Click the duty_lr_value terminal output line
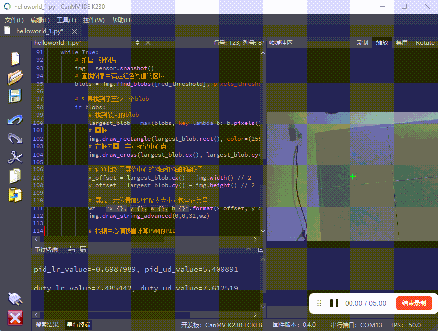 pos(136,288)
